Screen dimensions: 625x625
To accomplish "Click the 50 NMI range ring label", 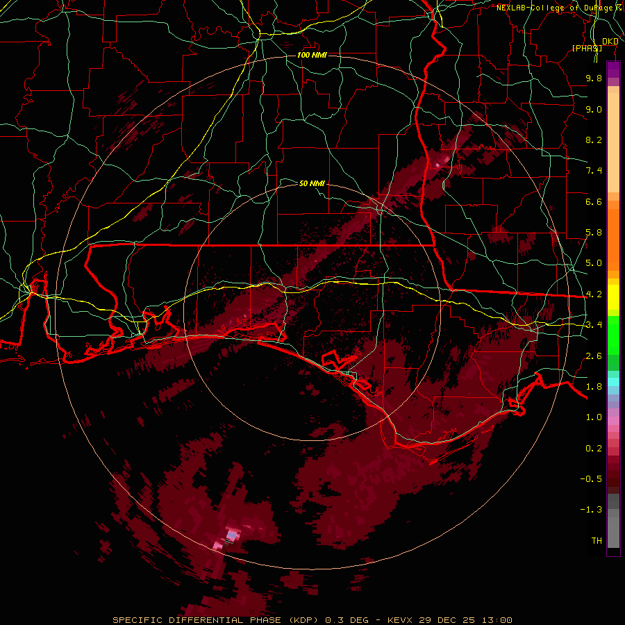I will 312,183.
